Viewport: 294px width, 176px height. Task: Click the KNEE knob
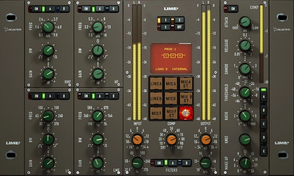pos(245,140)
